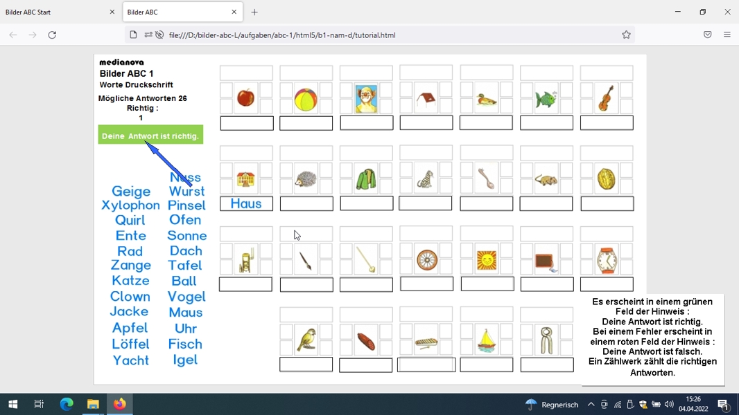Click the green answer-correct message box
The width and height of the screenshot is (739, 415).
coord(150,135)
